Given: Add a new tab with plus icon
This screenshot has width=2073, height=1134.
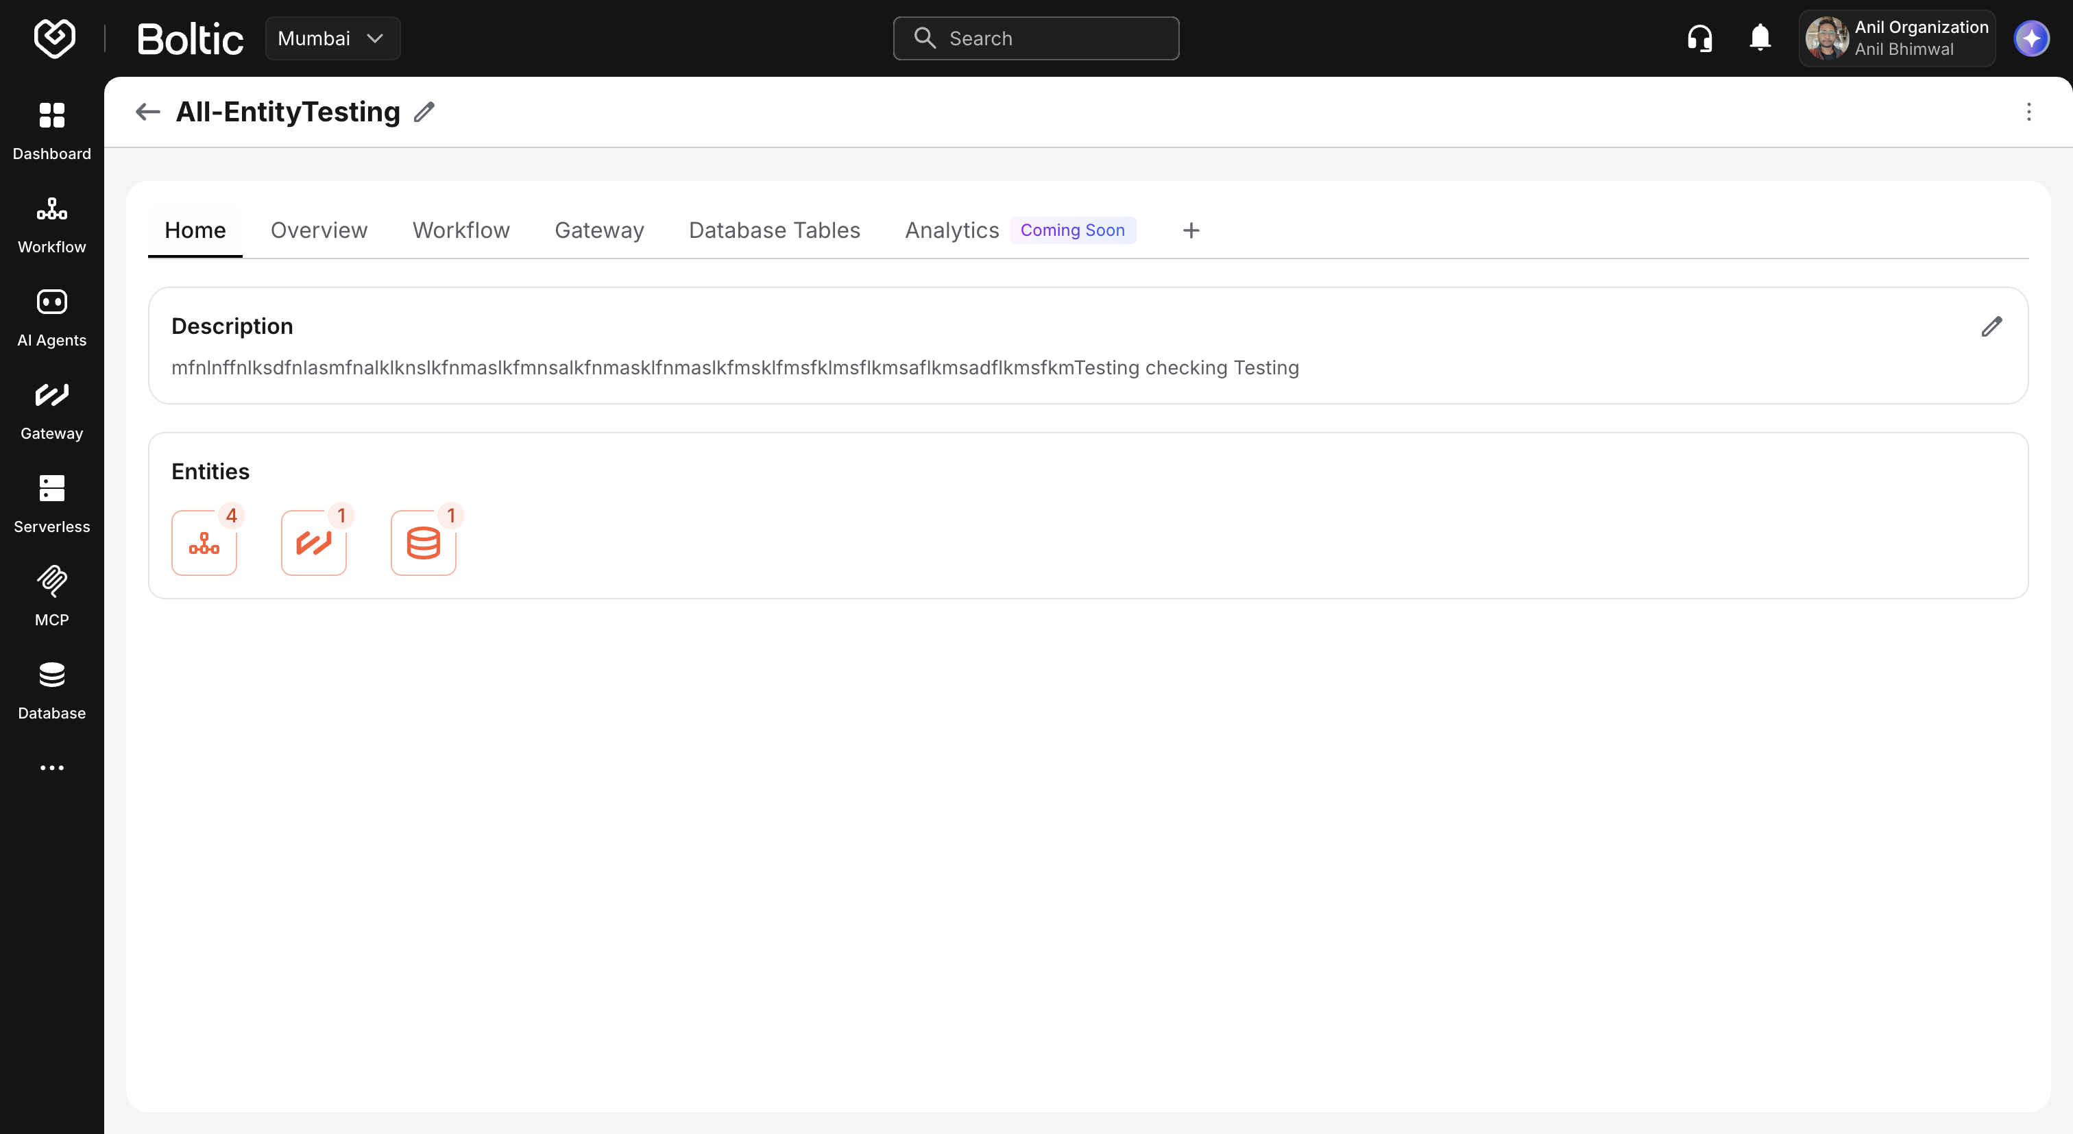Looking at the screenshot, I should coord(1191,230).
